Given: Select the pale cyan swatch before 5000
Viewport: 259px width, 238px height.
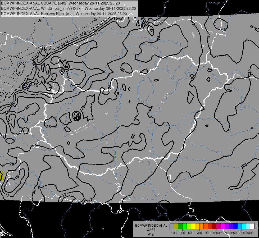Looking at the screenshot, I should click(x=248, y=226).
